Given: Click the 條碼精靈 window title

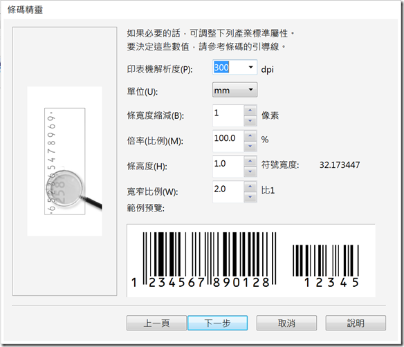Looking at the screenshot, I should pyautogui.click(x=25, y=10).
